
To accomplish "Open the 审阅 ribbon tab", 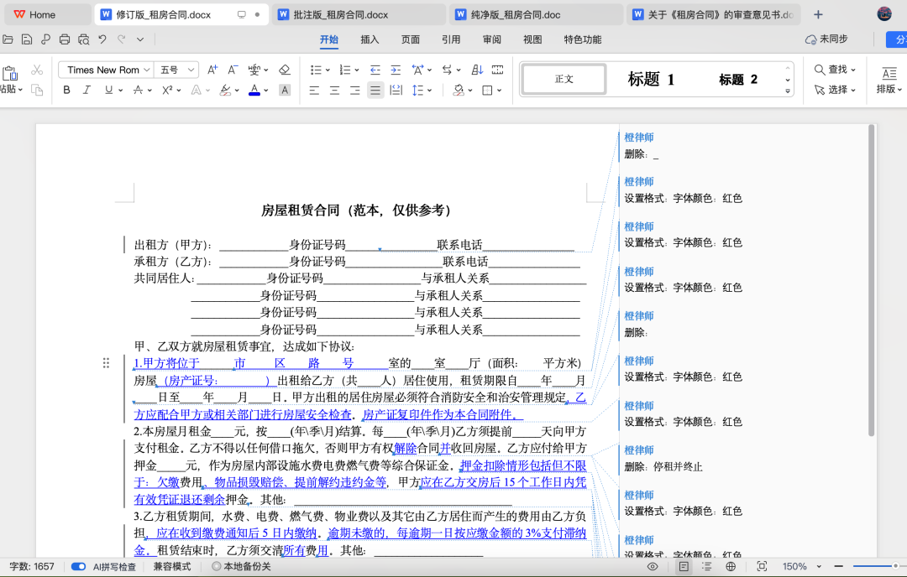I will tap(491, 39).
